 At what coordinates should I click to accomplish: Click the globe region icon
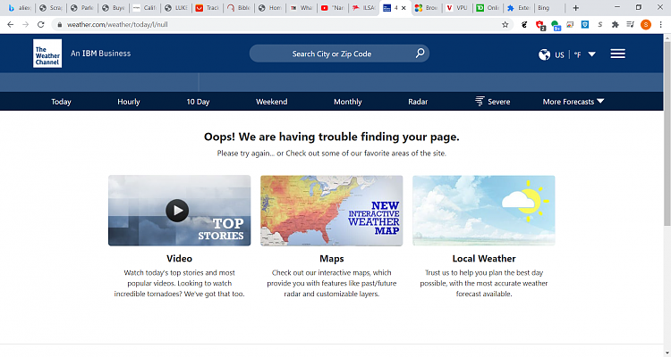544,54
